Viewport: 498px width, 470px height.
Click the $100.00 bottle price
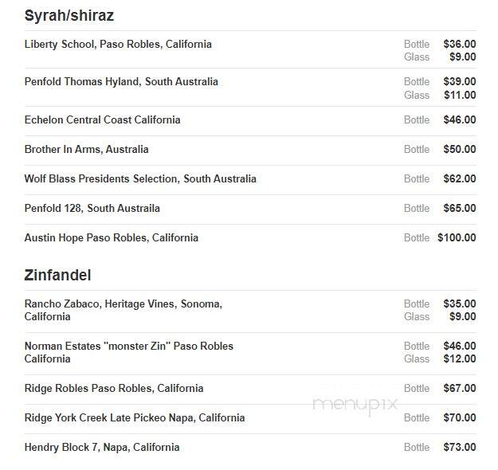[x=457, y=238]
